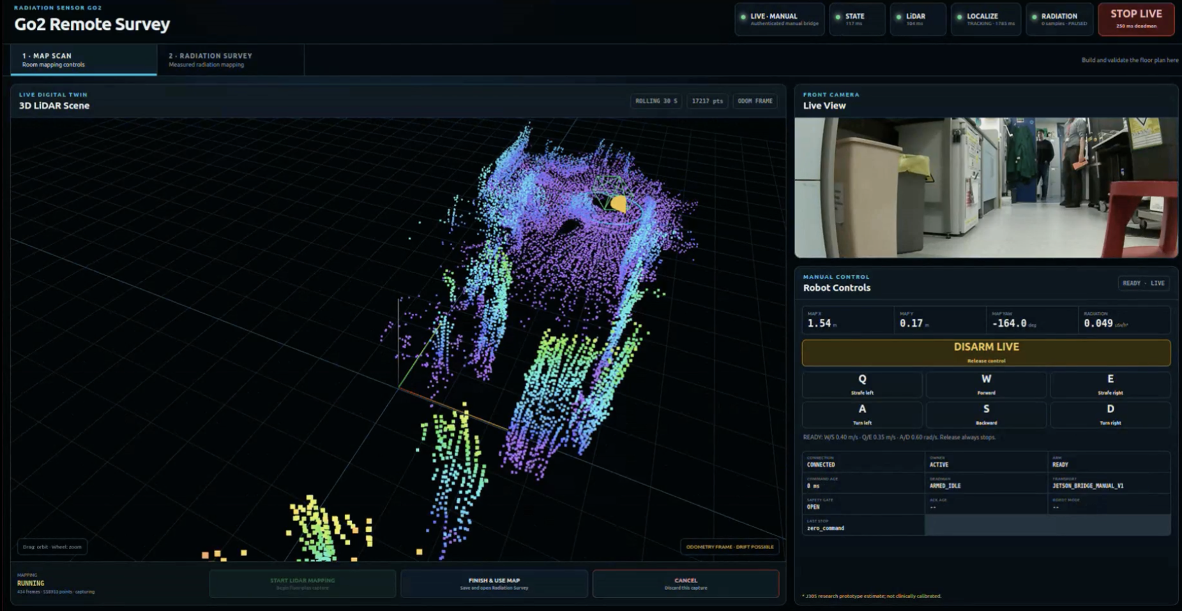Switch to the 2 · Radiation Survey tab
This screenshot has width=1182, height=611.
pos(231,60)
